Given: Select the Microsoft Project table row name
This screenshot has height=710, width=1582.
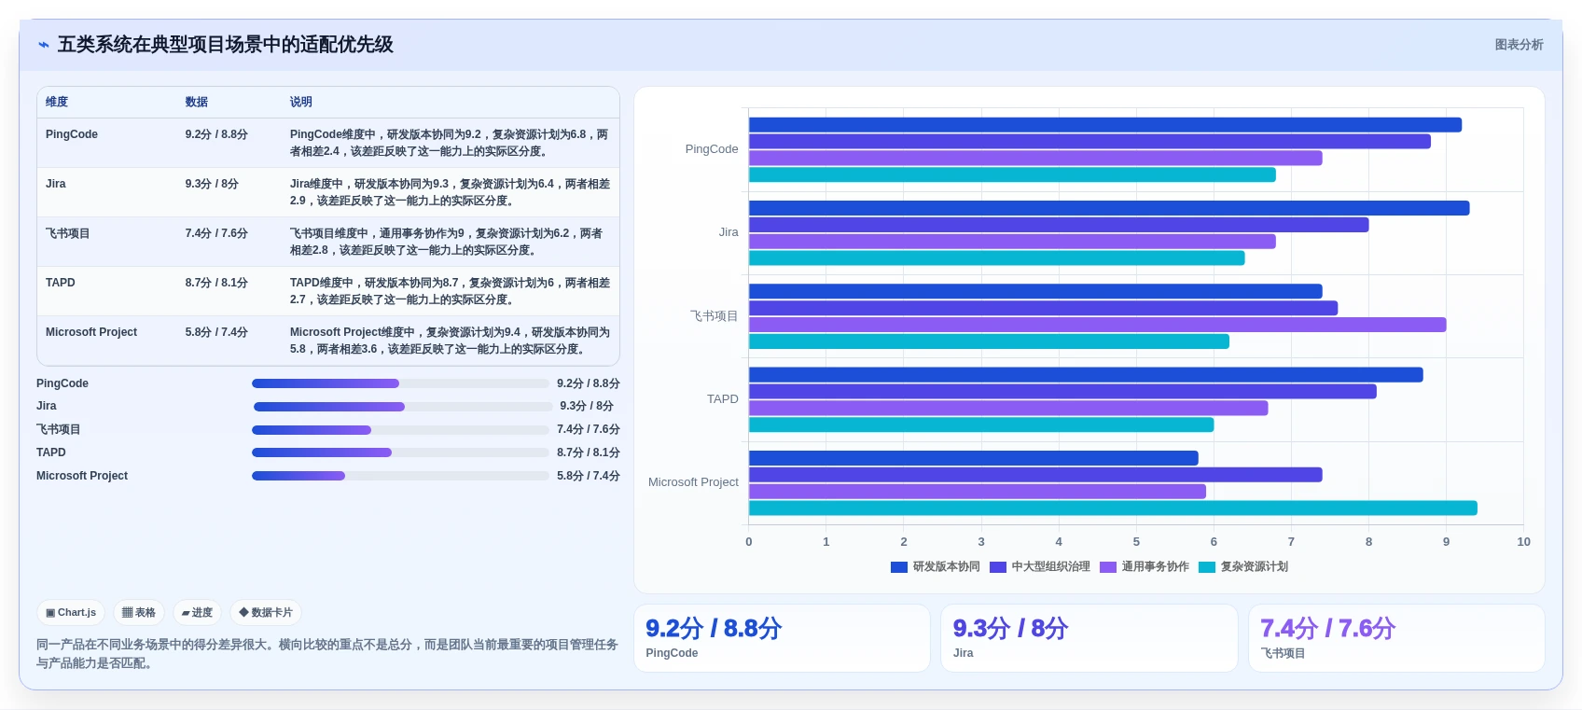Looking at the screenshot, I should click(x=91, y=332).
